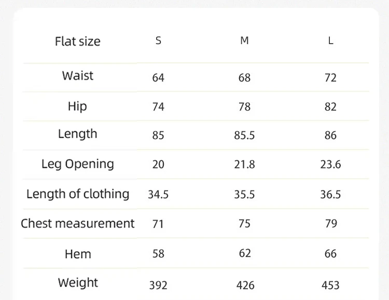Click the Weight row label
The image size is (389, 300).
pos(78,283)
